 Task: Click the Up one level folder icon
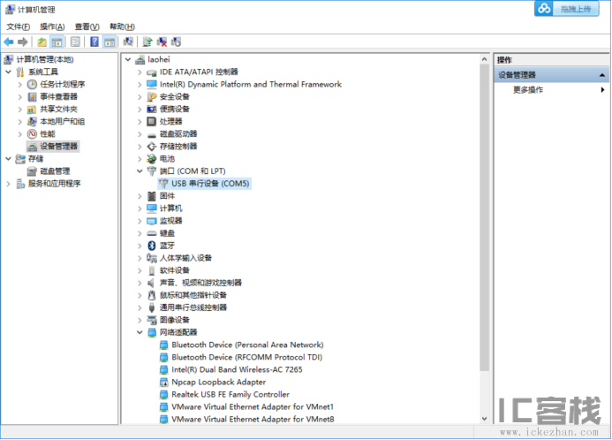pos(42,42)
